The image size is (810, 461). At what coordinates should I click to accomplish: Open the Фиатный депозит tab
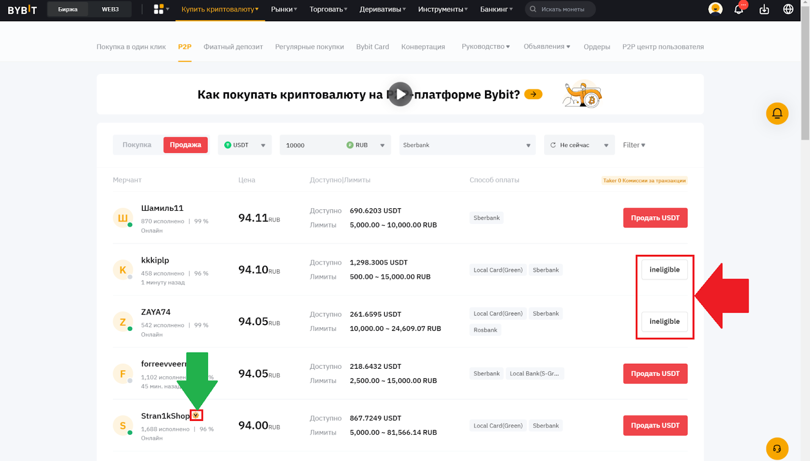pos(233,47)
